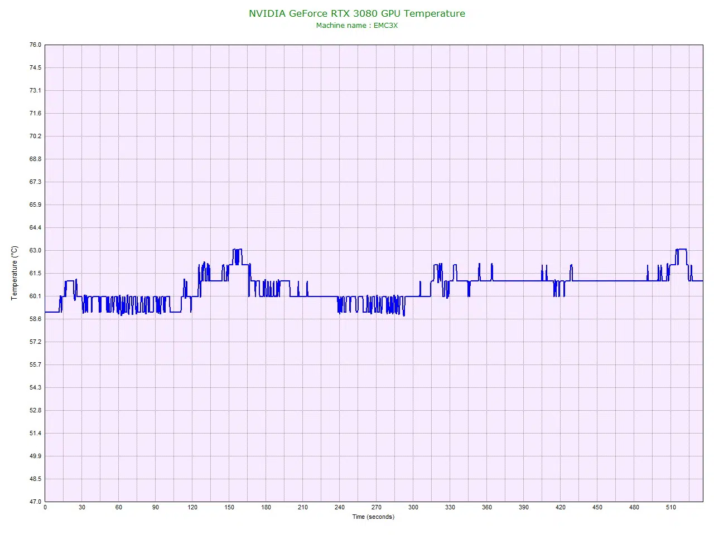
Task: Click the flat line segment at 450 seconds
Action: tap(597, 281)
